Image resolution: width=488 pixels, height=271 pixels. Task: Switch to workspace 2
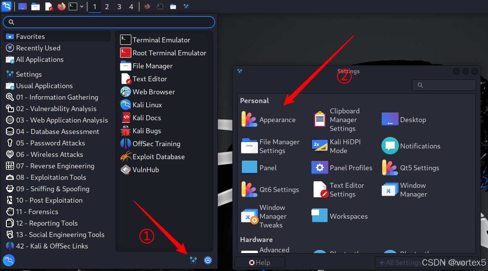click(x=107, y=6)
